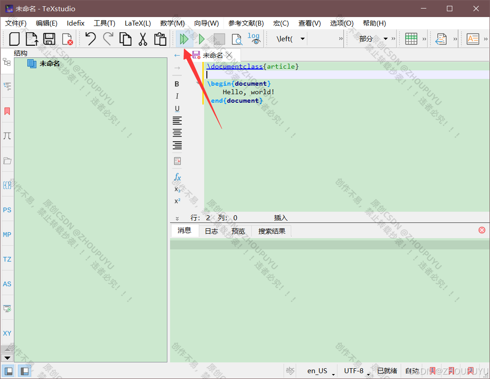Build and view with double green arrow
490x379 pixels.
[x=184, y=39]
